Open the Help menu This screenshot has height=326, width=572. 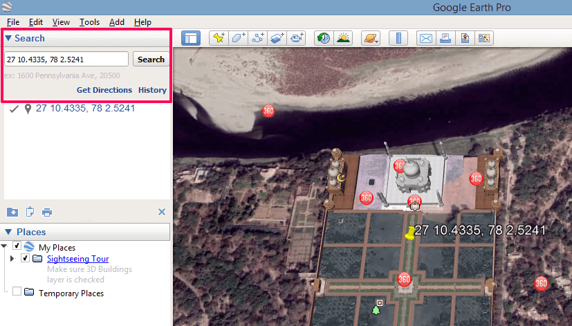[x=142, y=22]
